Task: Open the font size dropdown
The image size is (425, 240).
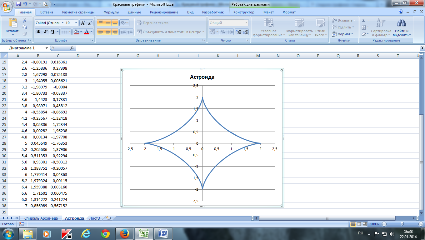Action: pyautogui.click(x=76, y=23)
